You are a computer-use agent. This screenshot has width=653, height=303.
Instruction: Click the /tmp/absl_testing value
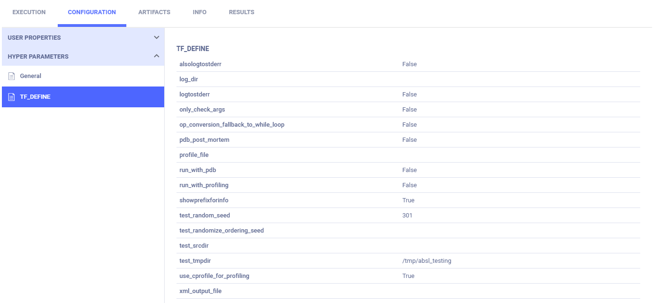pyautogui.click(x=427, y=260)
